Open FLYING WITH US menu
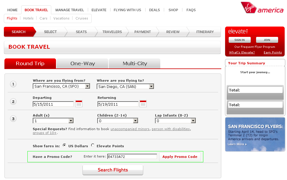Screen dimensions: 287x180 tap(127, 10)
